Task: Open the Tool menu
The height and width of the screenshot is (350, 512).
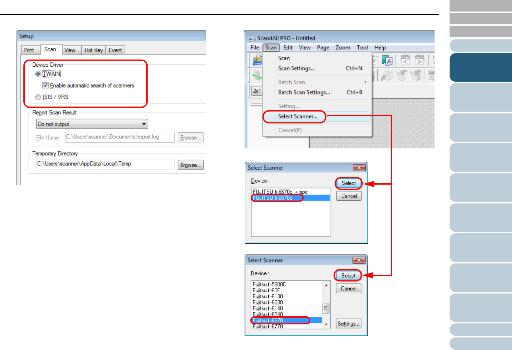Action: [362, 47]
